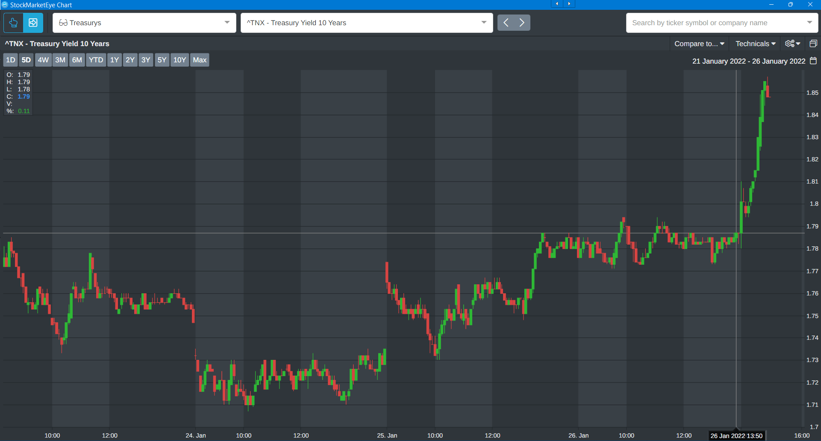The width and height of the screenshot is (821, 441).
Task: Open the date range calendar icon
Action: [x=813, y=61]
